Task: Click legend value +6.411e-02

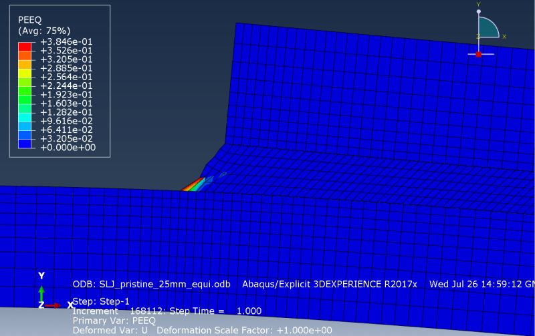Action: 66,130
